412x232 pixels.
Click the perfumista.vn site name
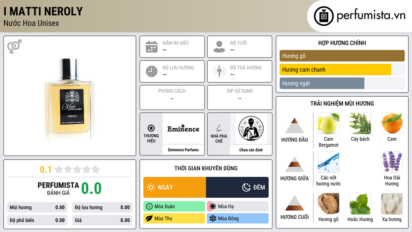tap(371, 16)
